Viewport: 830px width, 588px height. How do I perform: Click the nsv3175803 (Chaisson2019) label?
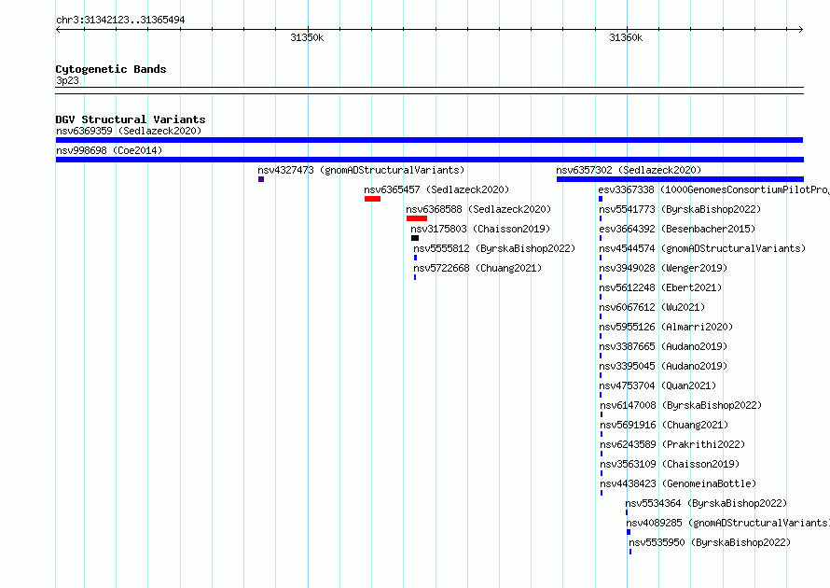tap(480, 229)
